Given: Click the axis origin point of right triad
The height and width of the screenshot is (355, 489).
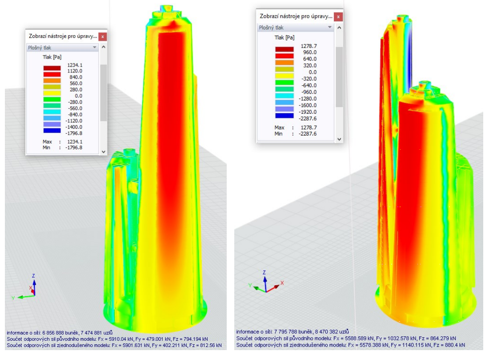Looking at the screenshot, I should pyautogui.click(x=267, y=292).
